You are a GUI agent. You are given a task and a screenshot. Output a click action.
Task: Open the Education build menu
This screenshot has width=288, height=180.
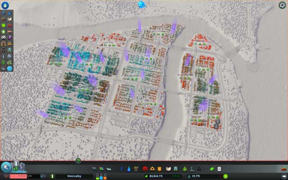(168, 169)
